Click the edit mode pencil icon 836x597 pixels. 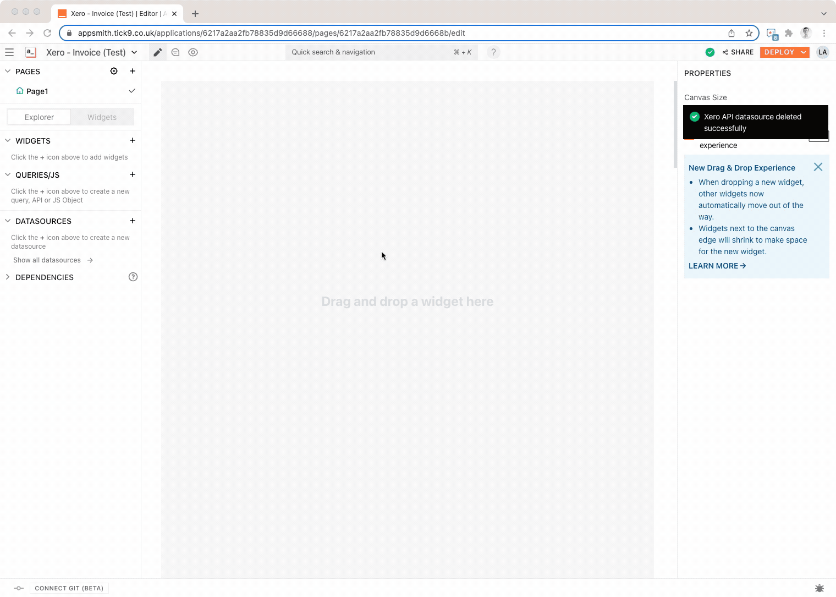(158, 52)
